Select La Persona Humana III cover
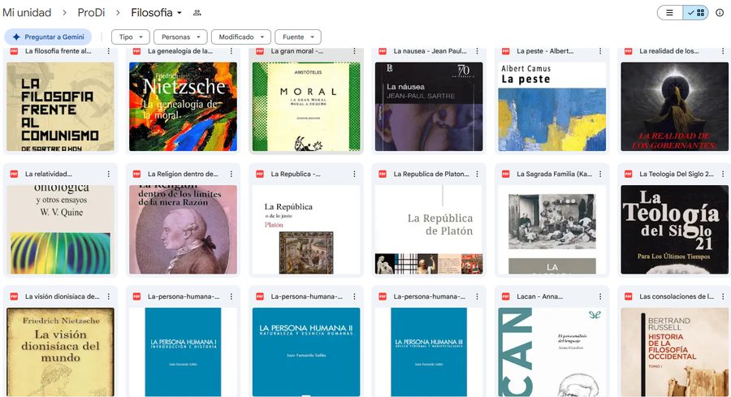This screenshot has width=731, height=397. (429, 352)
